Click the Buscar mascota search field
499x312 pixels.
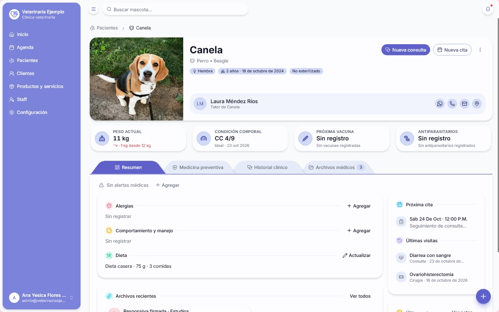pos(175,10)
